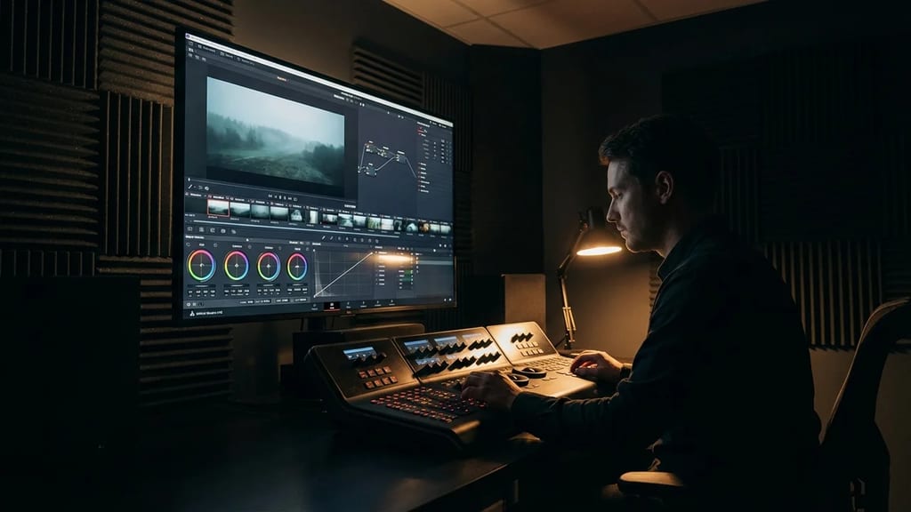Click the Offset color wheel center
911x512 pixels.
point(297,267)
